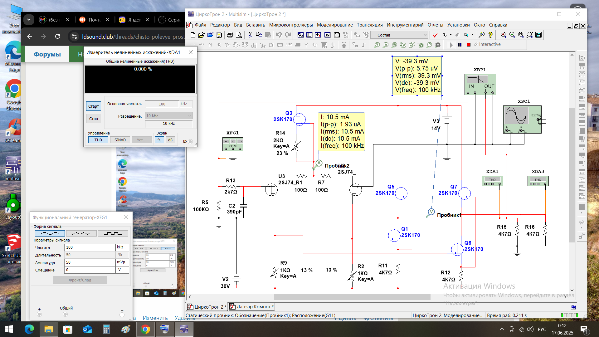Select the square waveform button
The height and width of the screenshot is (337, 599).
pyautogui.click(x=113, y=233)
